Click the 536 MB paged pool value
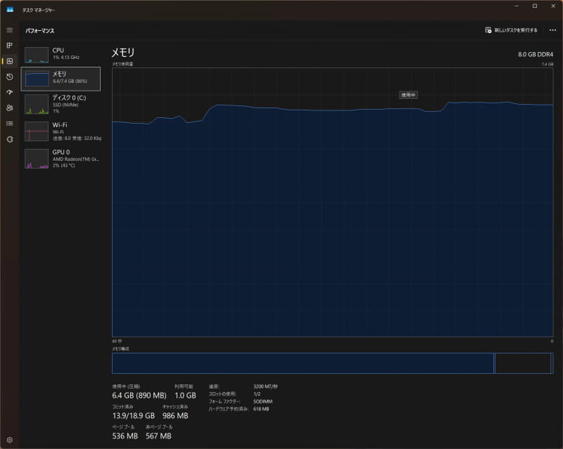Screen dimensions: 563x449 (x=125, y=436)
